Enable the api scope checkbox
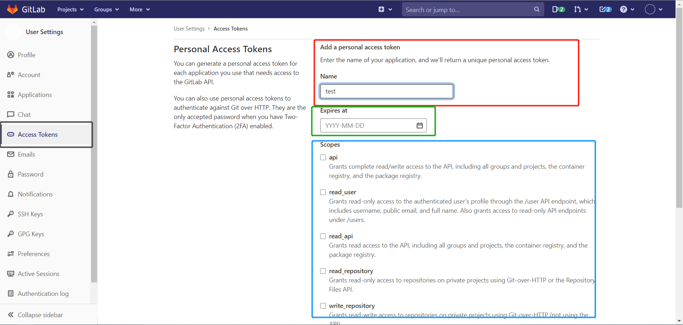 click(x=323, y=157)
